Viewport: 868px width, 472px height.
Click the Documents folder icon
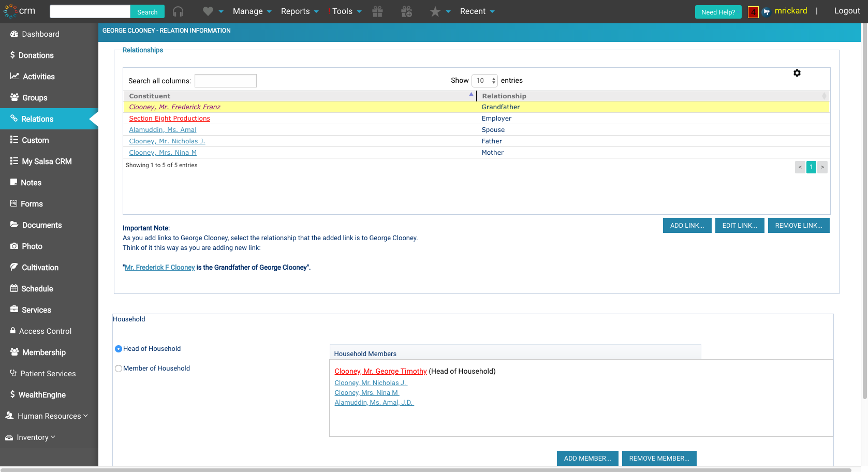coord(14,225)
